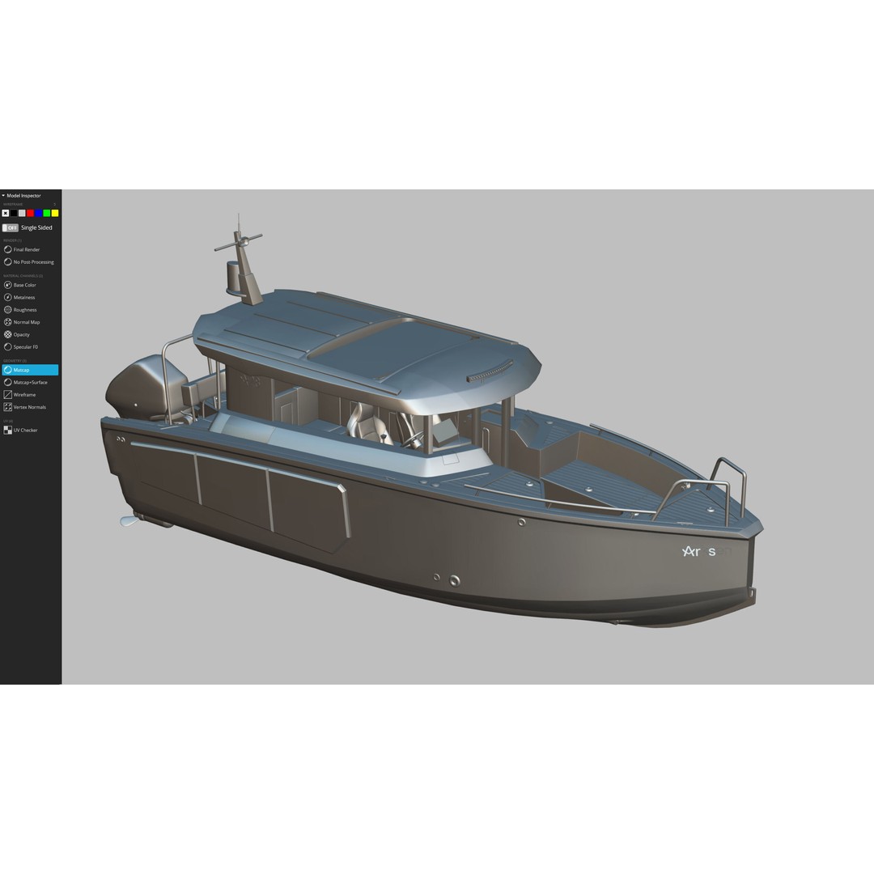Image resolution: width=874 pixels, height=874 pixels.
Task: Choose the red wireframe color
Action: coord(30,213)
